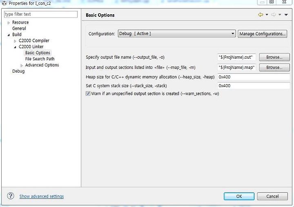Viewport: 294px width, 207px height.
Task: Browse for the map file
Action: pyautogui.click(x=274, y=67)
